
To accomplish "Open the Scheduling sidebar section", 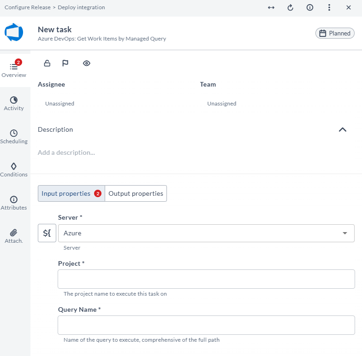I will (14, 137).
